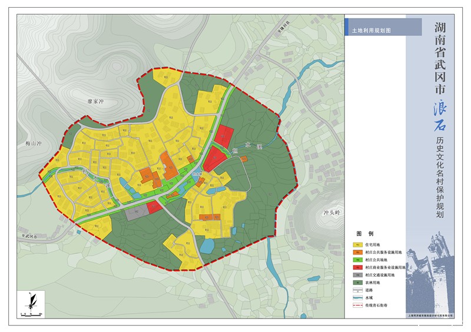Click the 水域 water legend symbol

pos(357,298)
